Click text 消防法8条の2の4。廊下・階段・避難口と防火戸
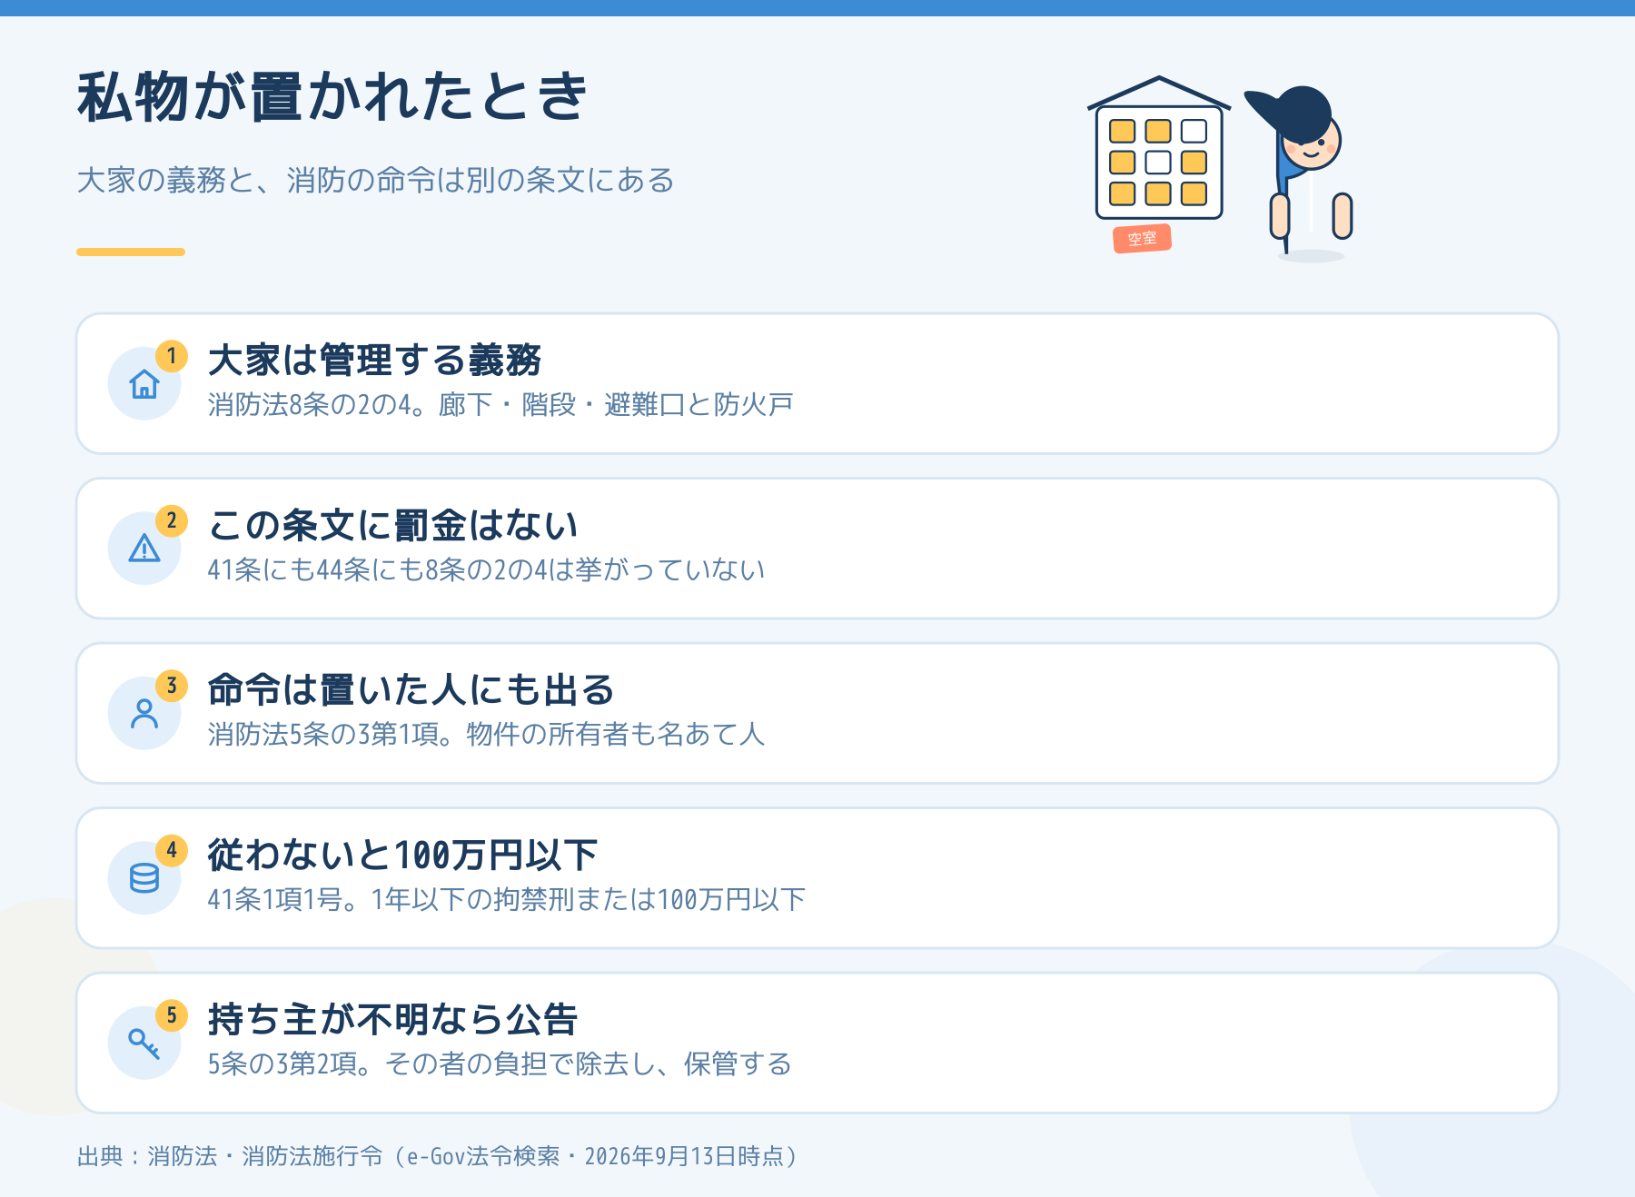The height and width of the screenshot is (1197, 1635). (500, 404)
